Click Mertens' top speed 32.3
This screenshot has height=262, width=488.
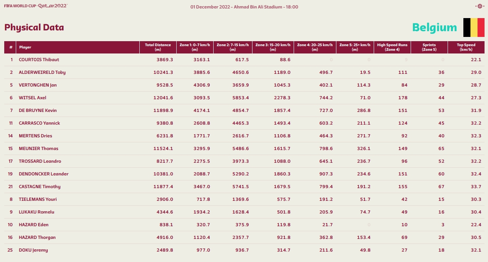tap(476, 136)
